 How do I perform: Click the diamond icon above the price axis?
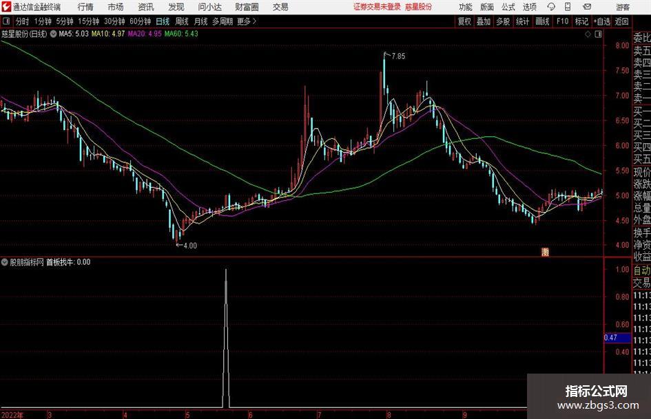[x=588, y=34]
